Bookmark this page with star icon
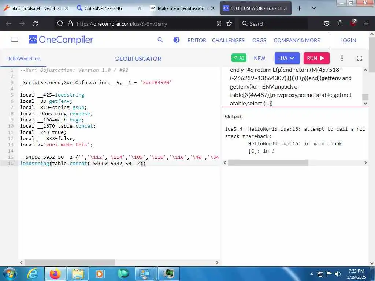The height and width of the screenshot is (281, 375). [x=229, y=23]
